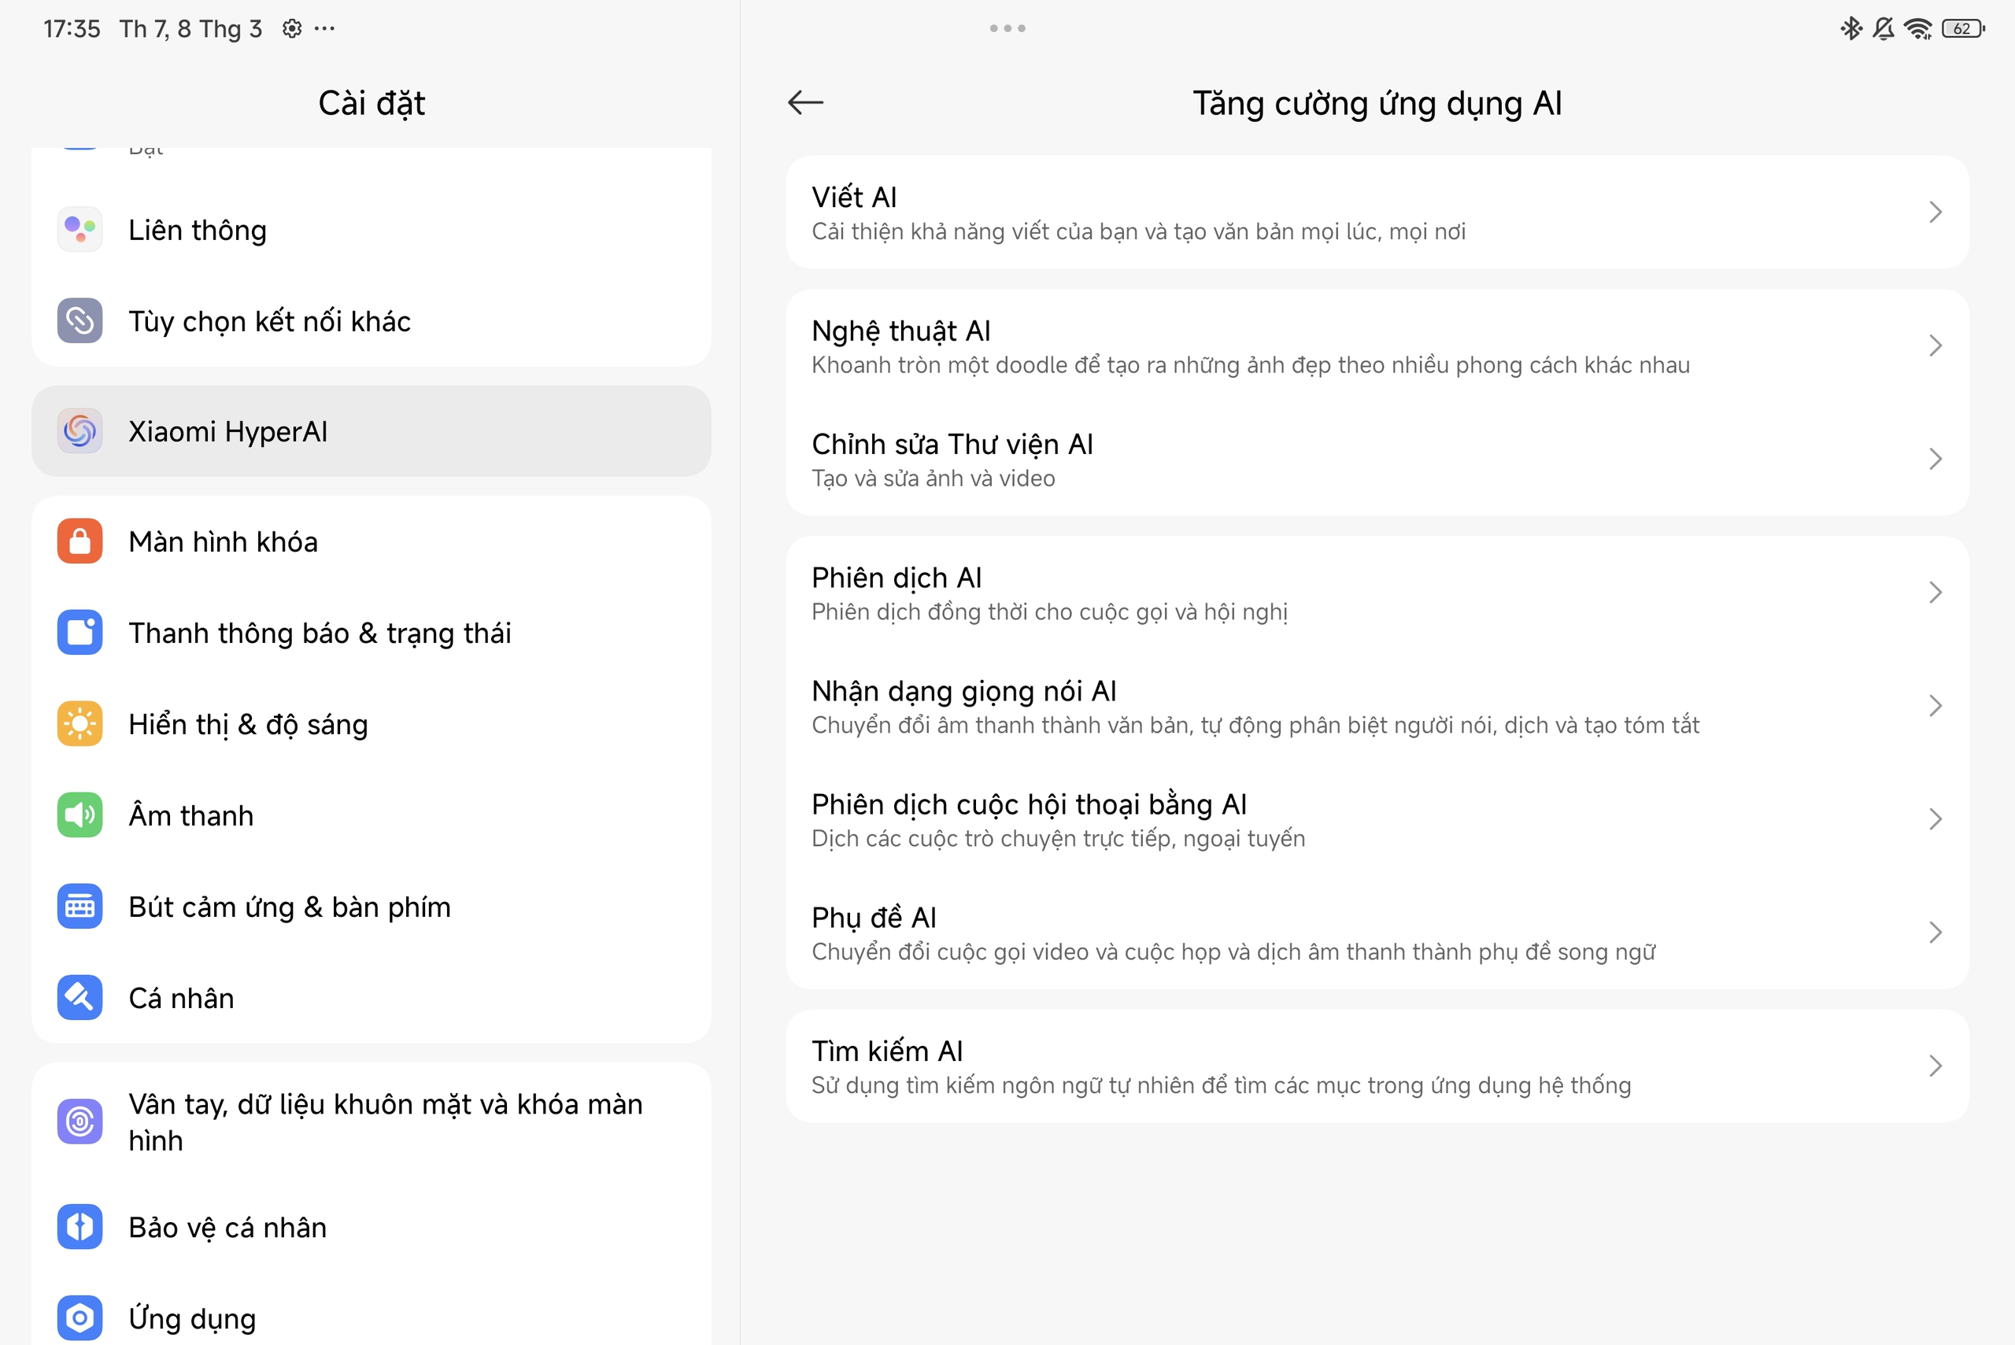Open the Phụ đề AI title
The width and height of the screenshot is (2015, 1345).
tap(874, 917)
